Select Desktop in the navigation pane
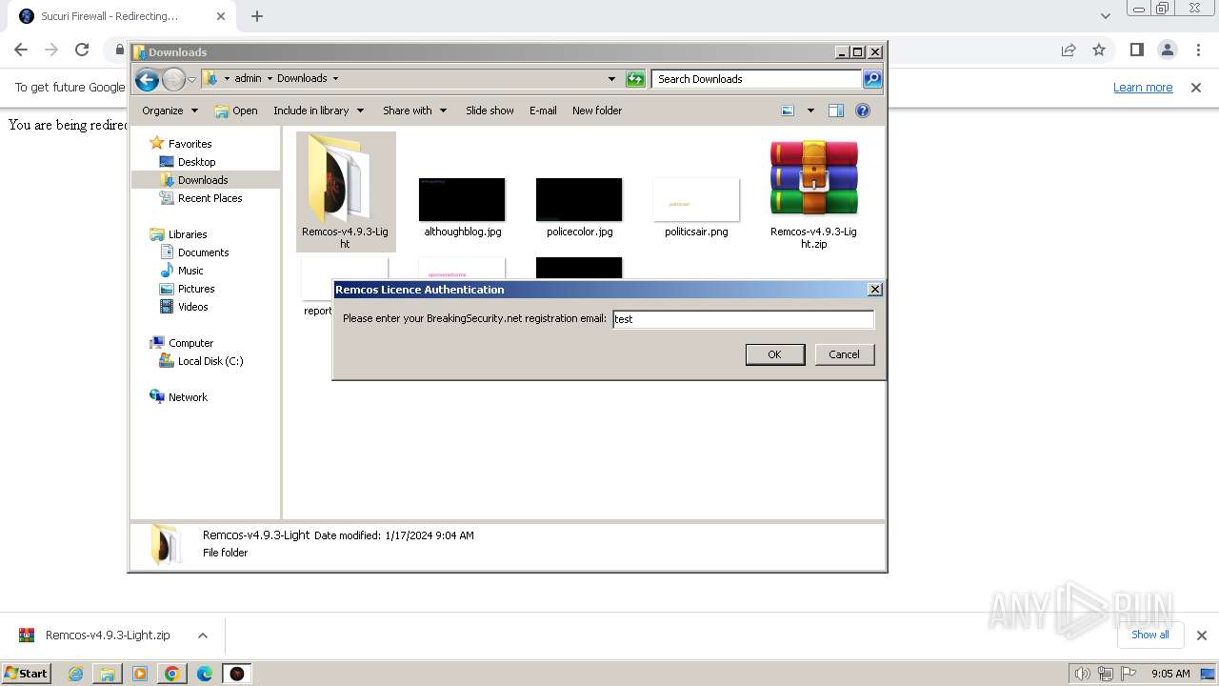Screen dimensions: 1219x686 pyautogui.click(x=196, y=162)
